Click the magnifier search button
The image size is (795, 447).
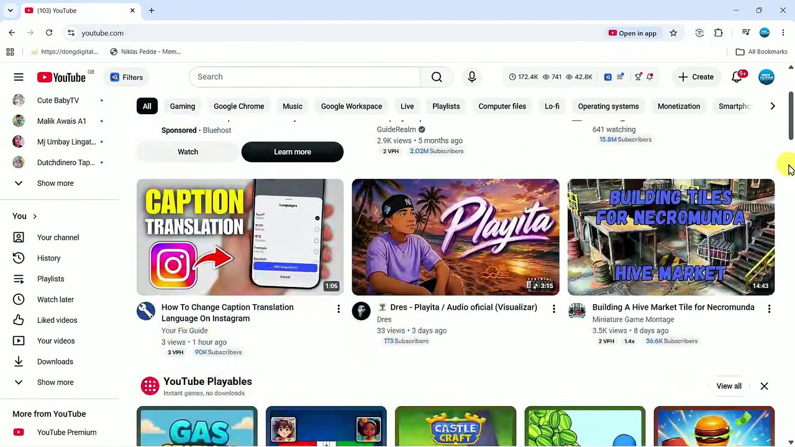437,77
